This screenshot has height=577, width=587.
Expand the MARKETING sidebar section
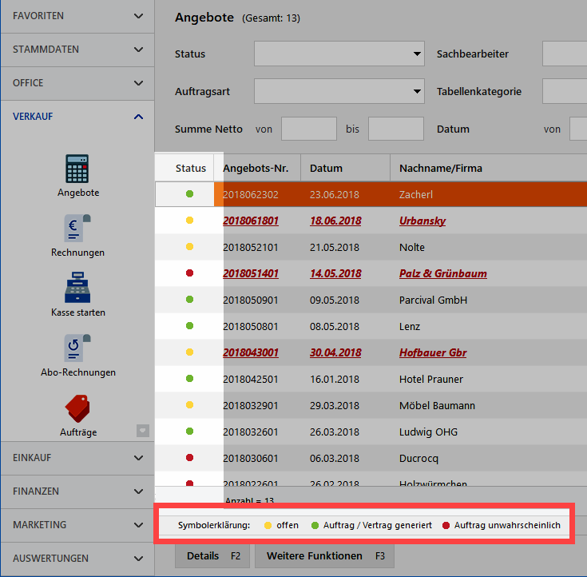pos(77,525)
